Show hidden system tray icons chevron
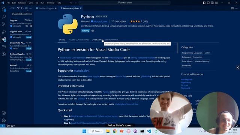The height and width of the screenshot is (135, 240). pos(201,131)
